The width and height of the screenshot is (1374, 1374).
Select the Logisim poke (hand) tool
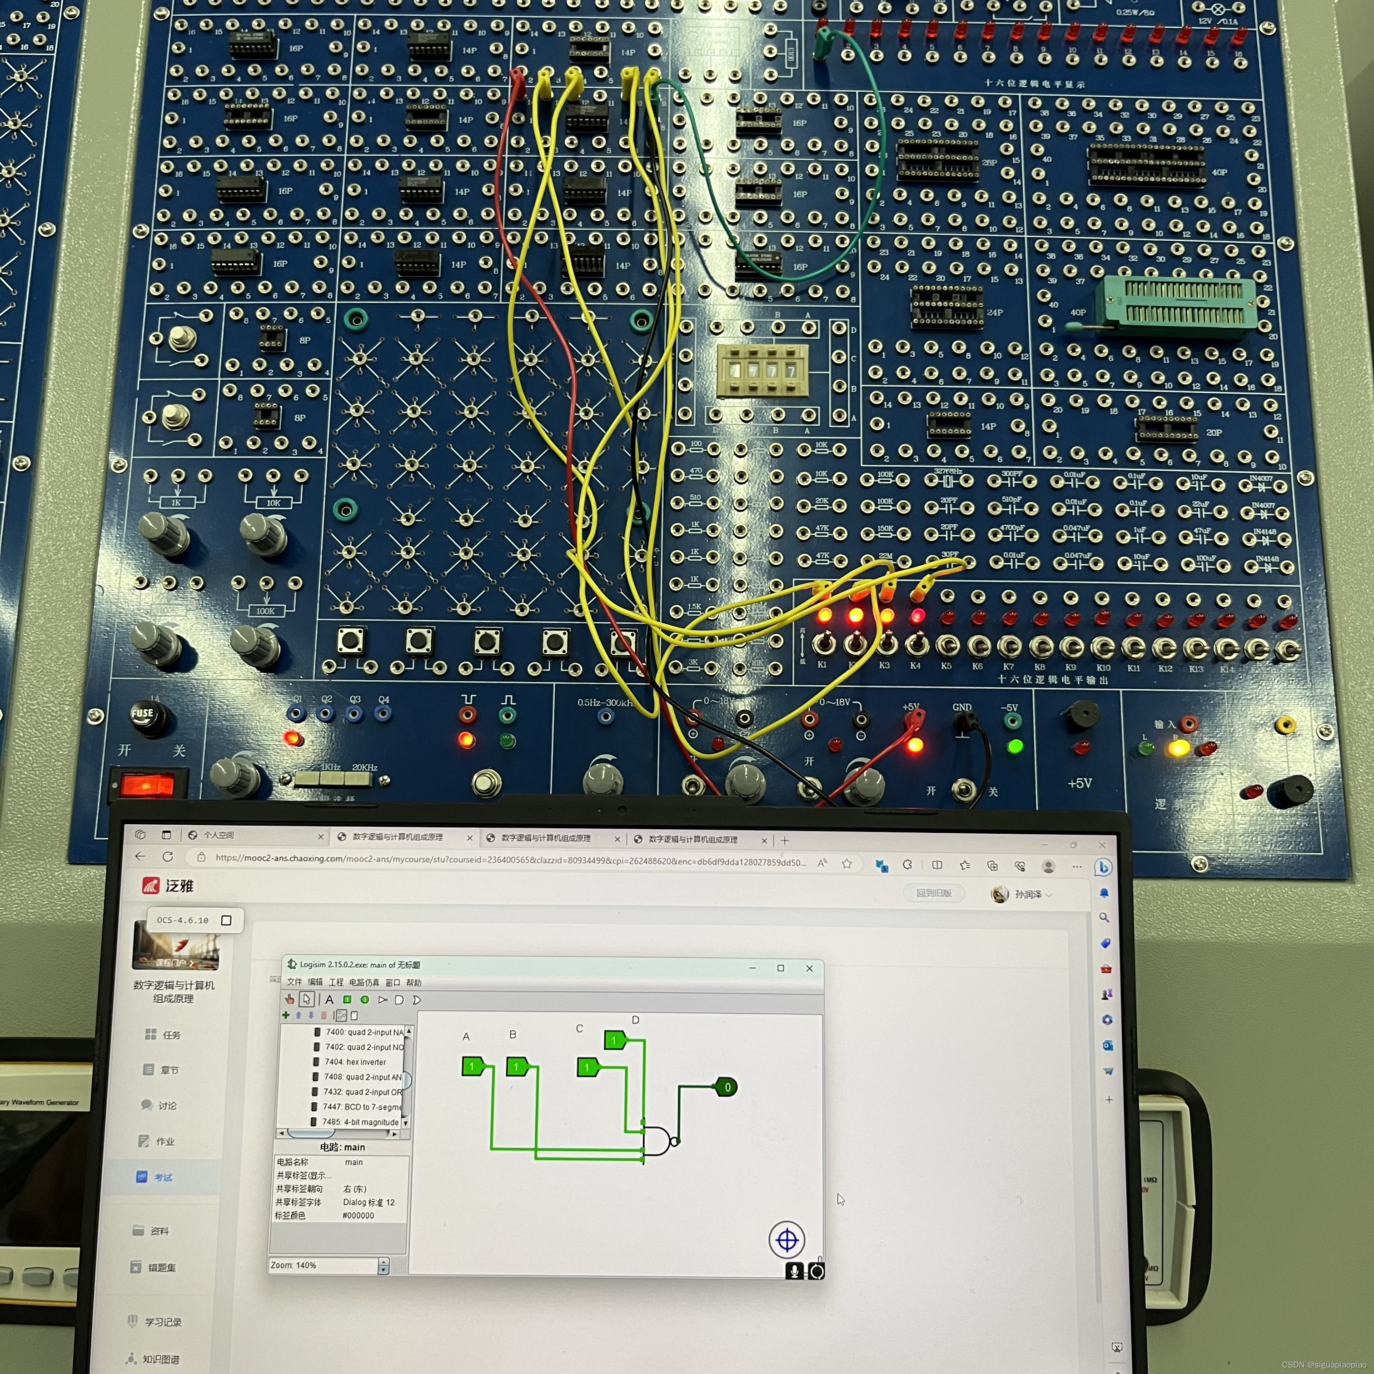tap(289, 999)
